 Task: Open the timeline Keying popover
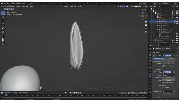[x=15, y=93]
